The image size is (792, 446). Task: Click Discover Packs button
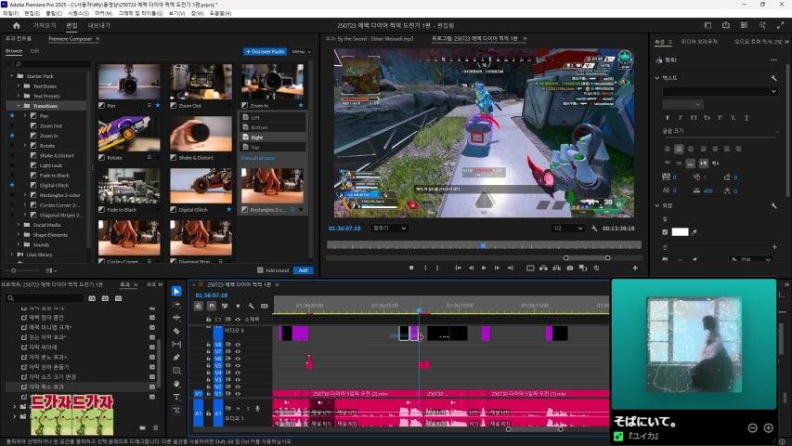(265, 52)
